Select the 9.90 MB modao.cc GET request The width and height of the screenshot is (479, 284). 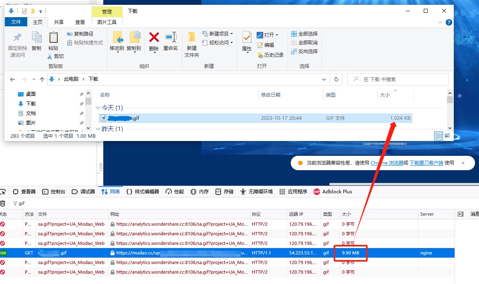point(227,253)
